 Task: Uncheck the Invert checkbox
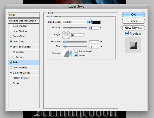point(76,55)
